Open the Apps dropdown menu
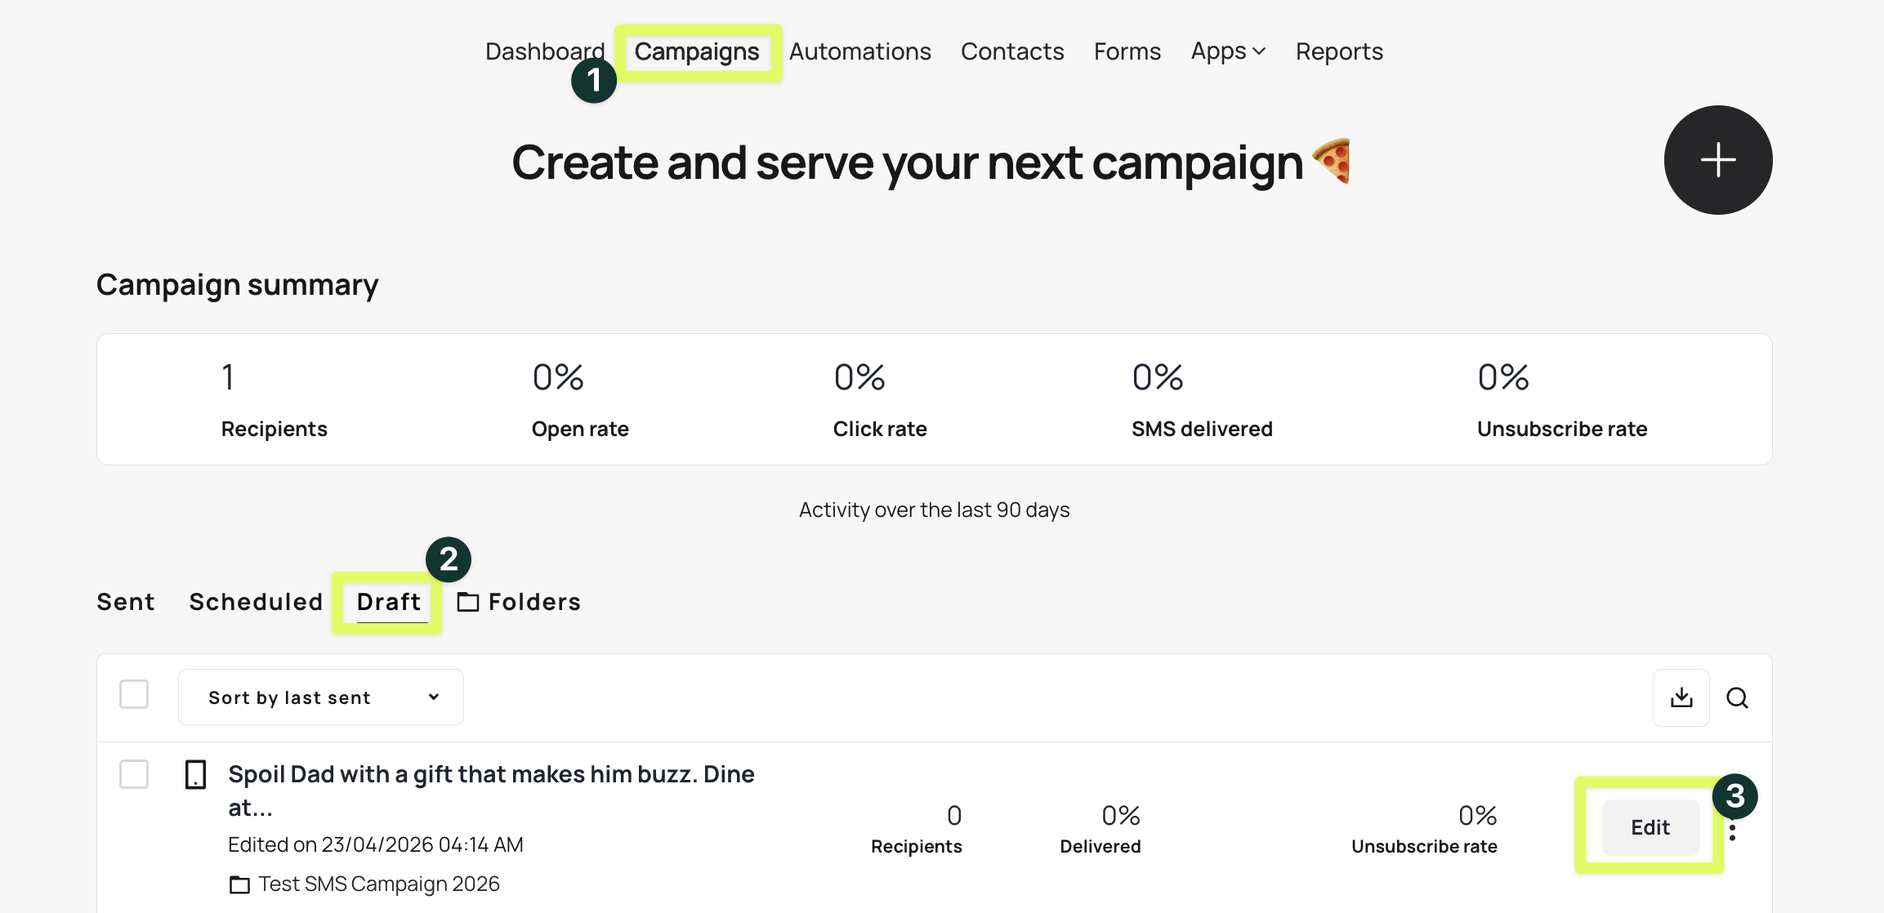This screenshot has height=913, width=1884. [x=1218, y=51]
